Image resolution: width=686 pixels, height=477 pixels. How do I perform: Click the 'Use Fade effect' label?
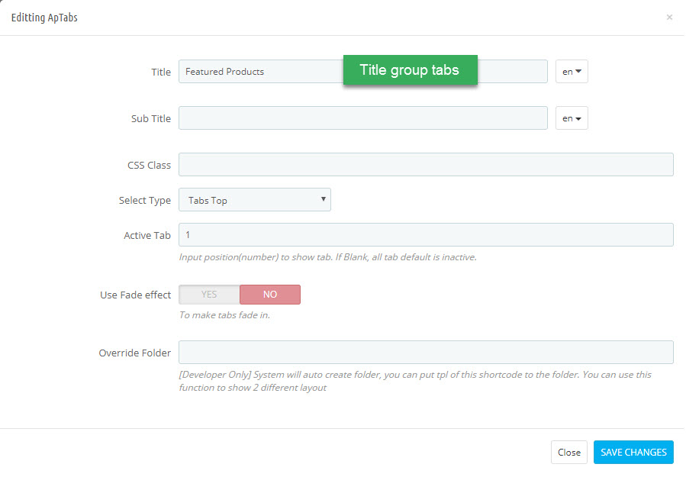135,295
